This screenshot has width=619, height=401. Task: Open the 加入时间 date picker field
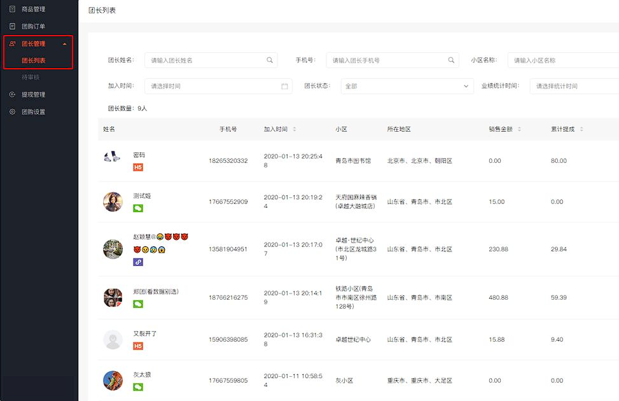218,86
